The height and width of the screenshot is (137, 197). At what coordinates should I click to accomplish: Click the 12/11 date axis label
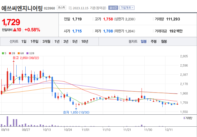point(169,130)
